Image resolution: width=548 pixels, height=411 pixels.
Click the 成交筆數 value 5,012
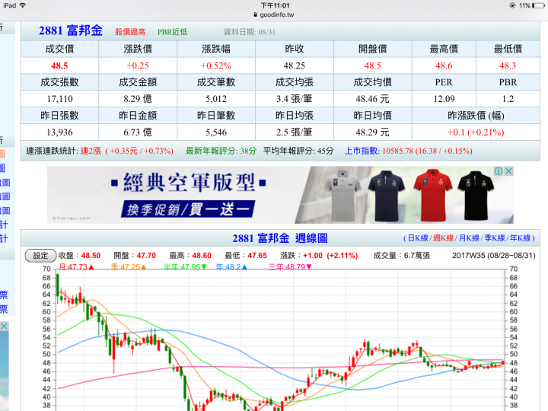tap(216, 99)
